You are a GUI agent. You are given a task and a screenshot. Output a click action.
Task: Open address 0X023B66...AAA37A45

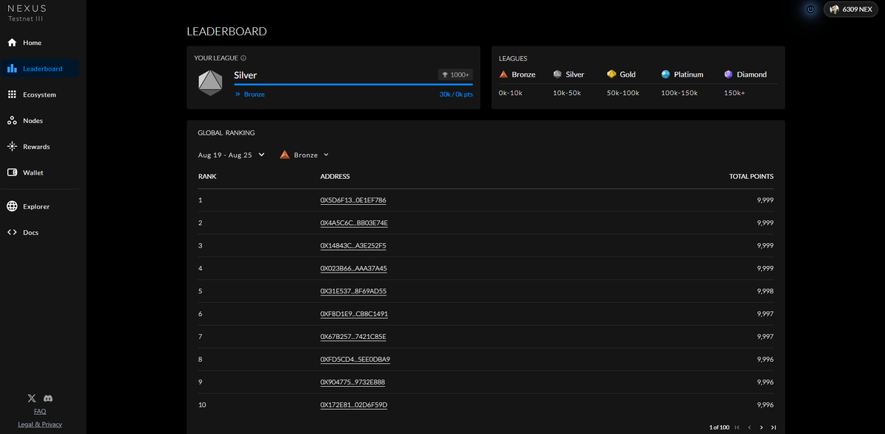(x=353, y=268)
